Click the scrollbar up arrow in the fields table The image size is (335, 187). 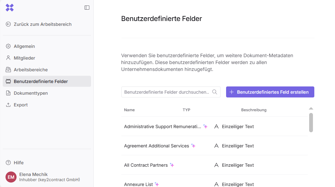point(311,108)
